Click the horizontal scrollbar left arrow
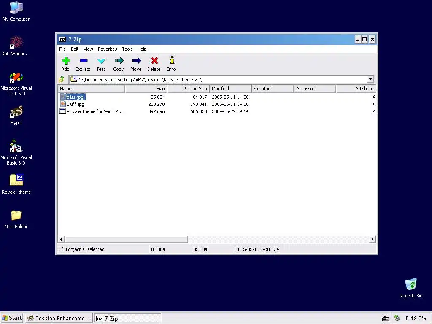 pyautogui.click(x=61, y=239)
